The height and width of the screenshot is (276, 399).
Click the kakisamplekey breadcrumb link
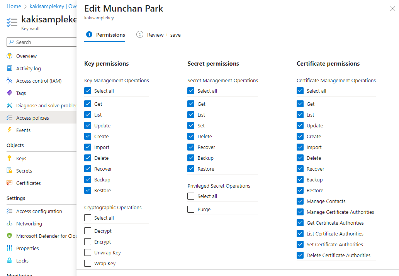53,6
